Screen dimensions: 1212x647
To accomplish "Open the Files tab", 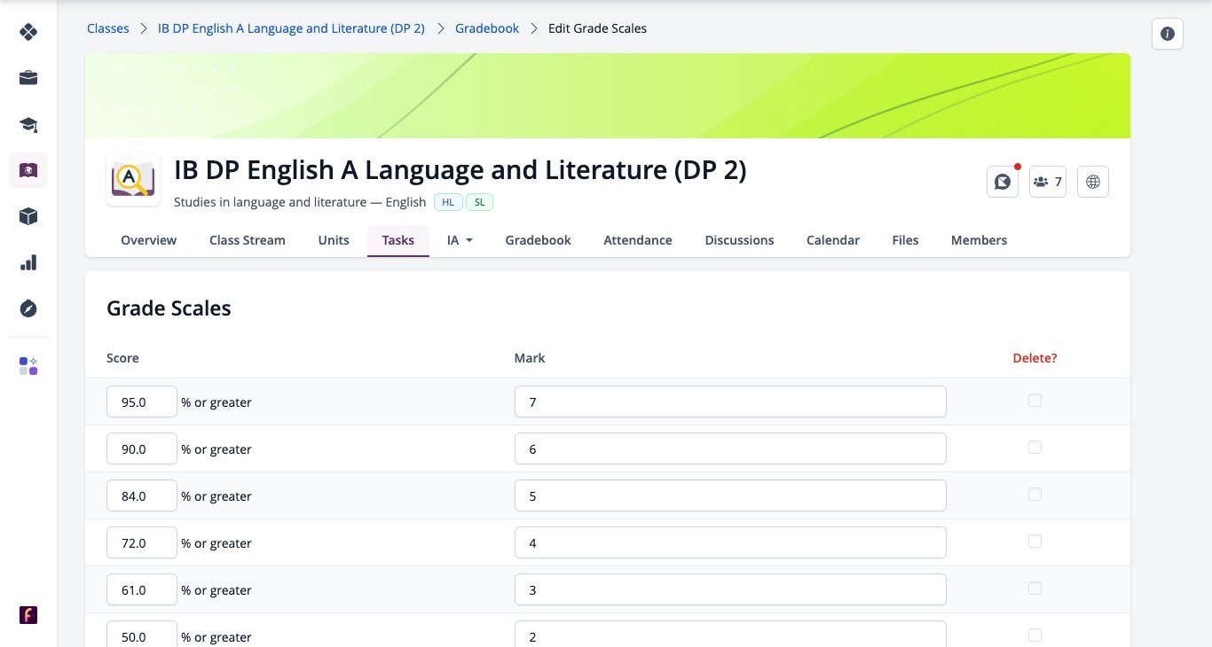I will 905,240.
